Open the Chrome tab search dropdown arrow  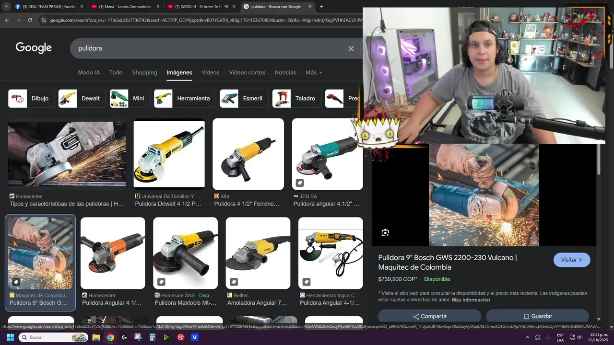point(6,7)
